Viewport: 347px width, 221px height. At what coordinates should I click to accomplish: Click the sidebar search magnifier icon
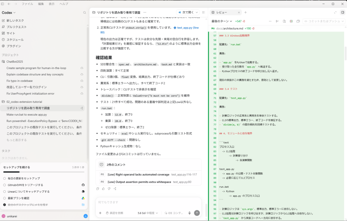(84, 13)
